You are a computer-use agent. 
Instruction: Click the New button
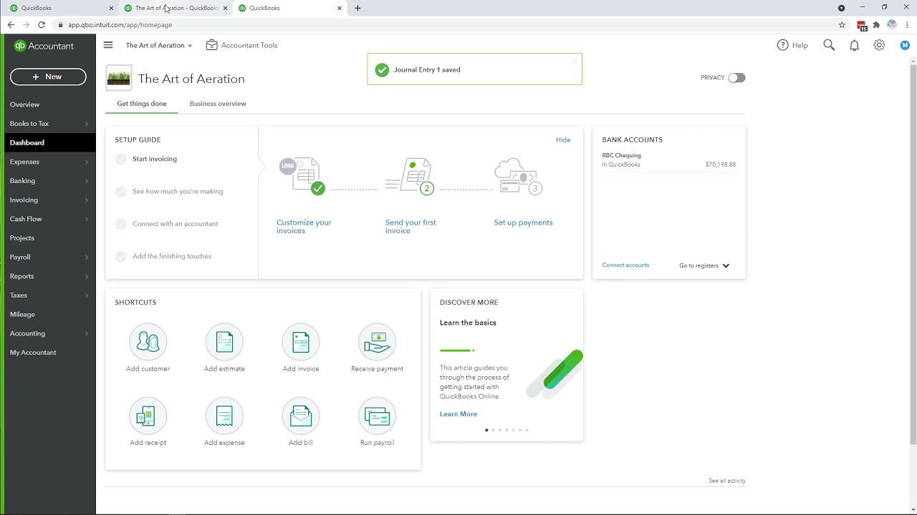pos(48,77)
